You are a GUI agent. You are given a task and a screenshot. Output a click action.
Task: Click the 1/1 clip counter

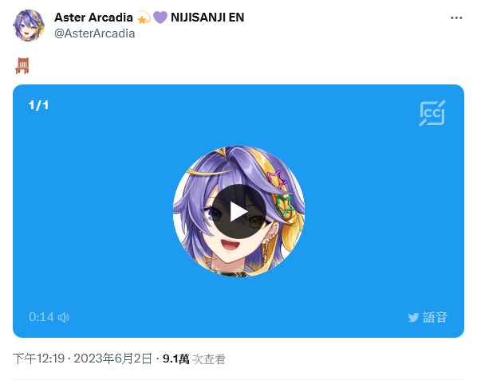pyautogui.click(x=38, y=105)
